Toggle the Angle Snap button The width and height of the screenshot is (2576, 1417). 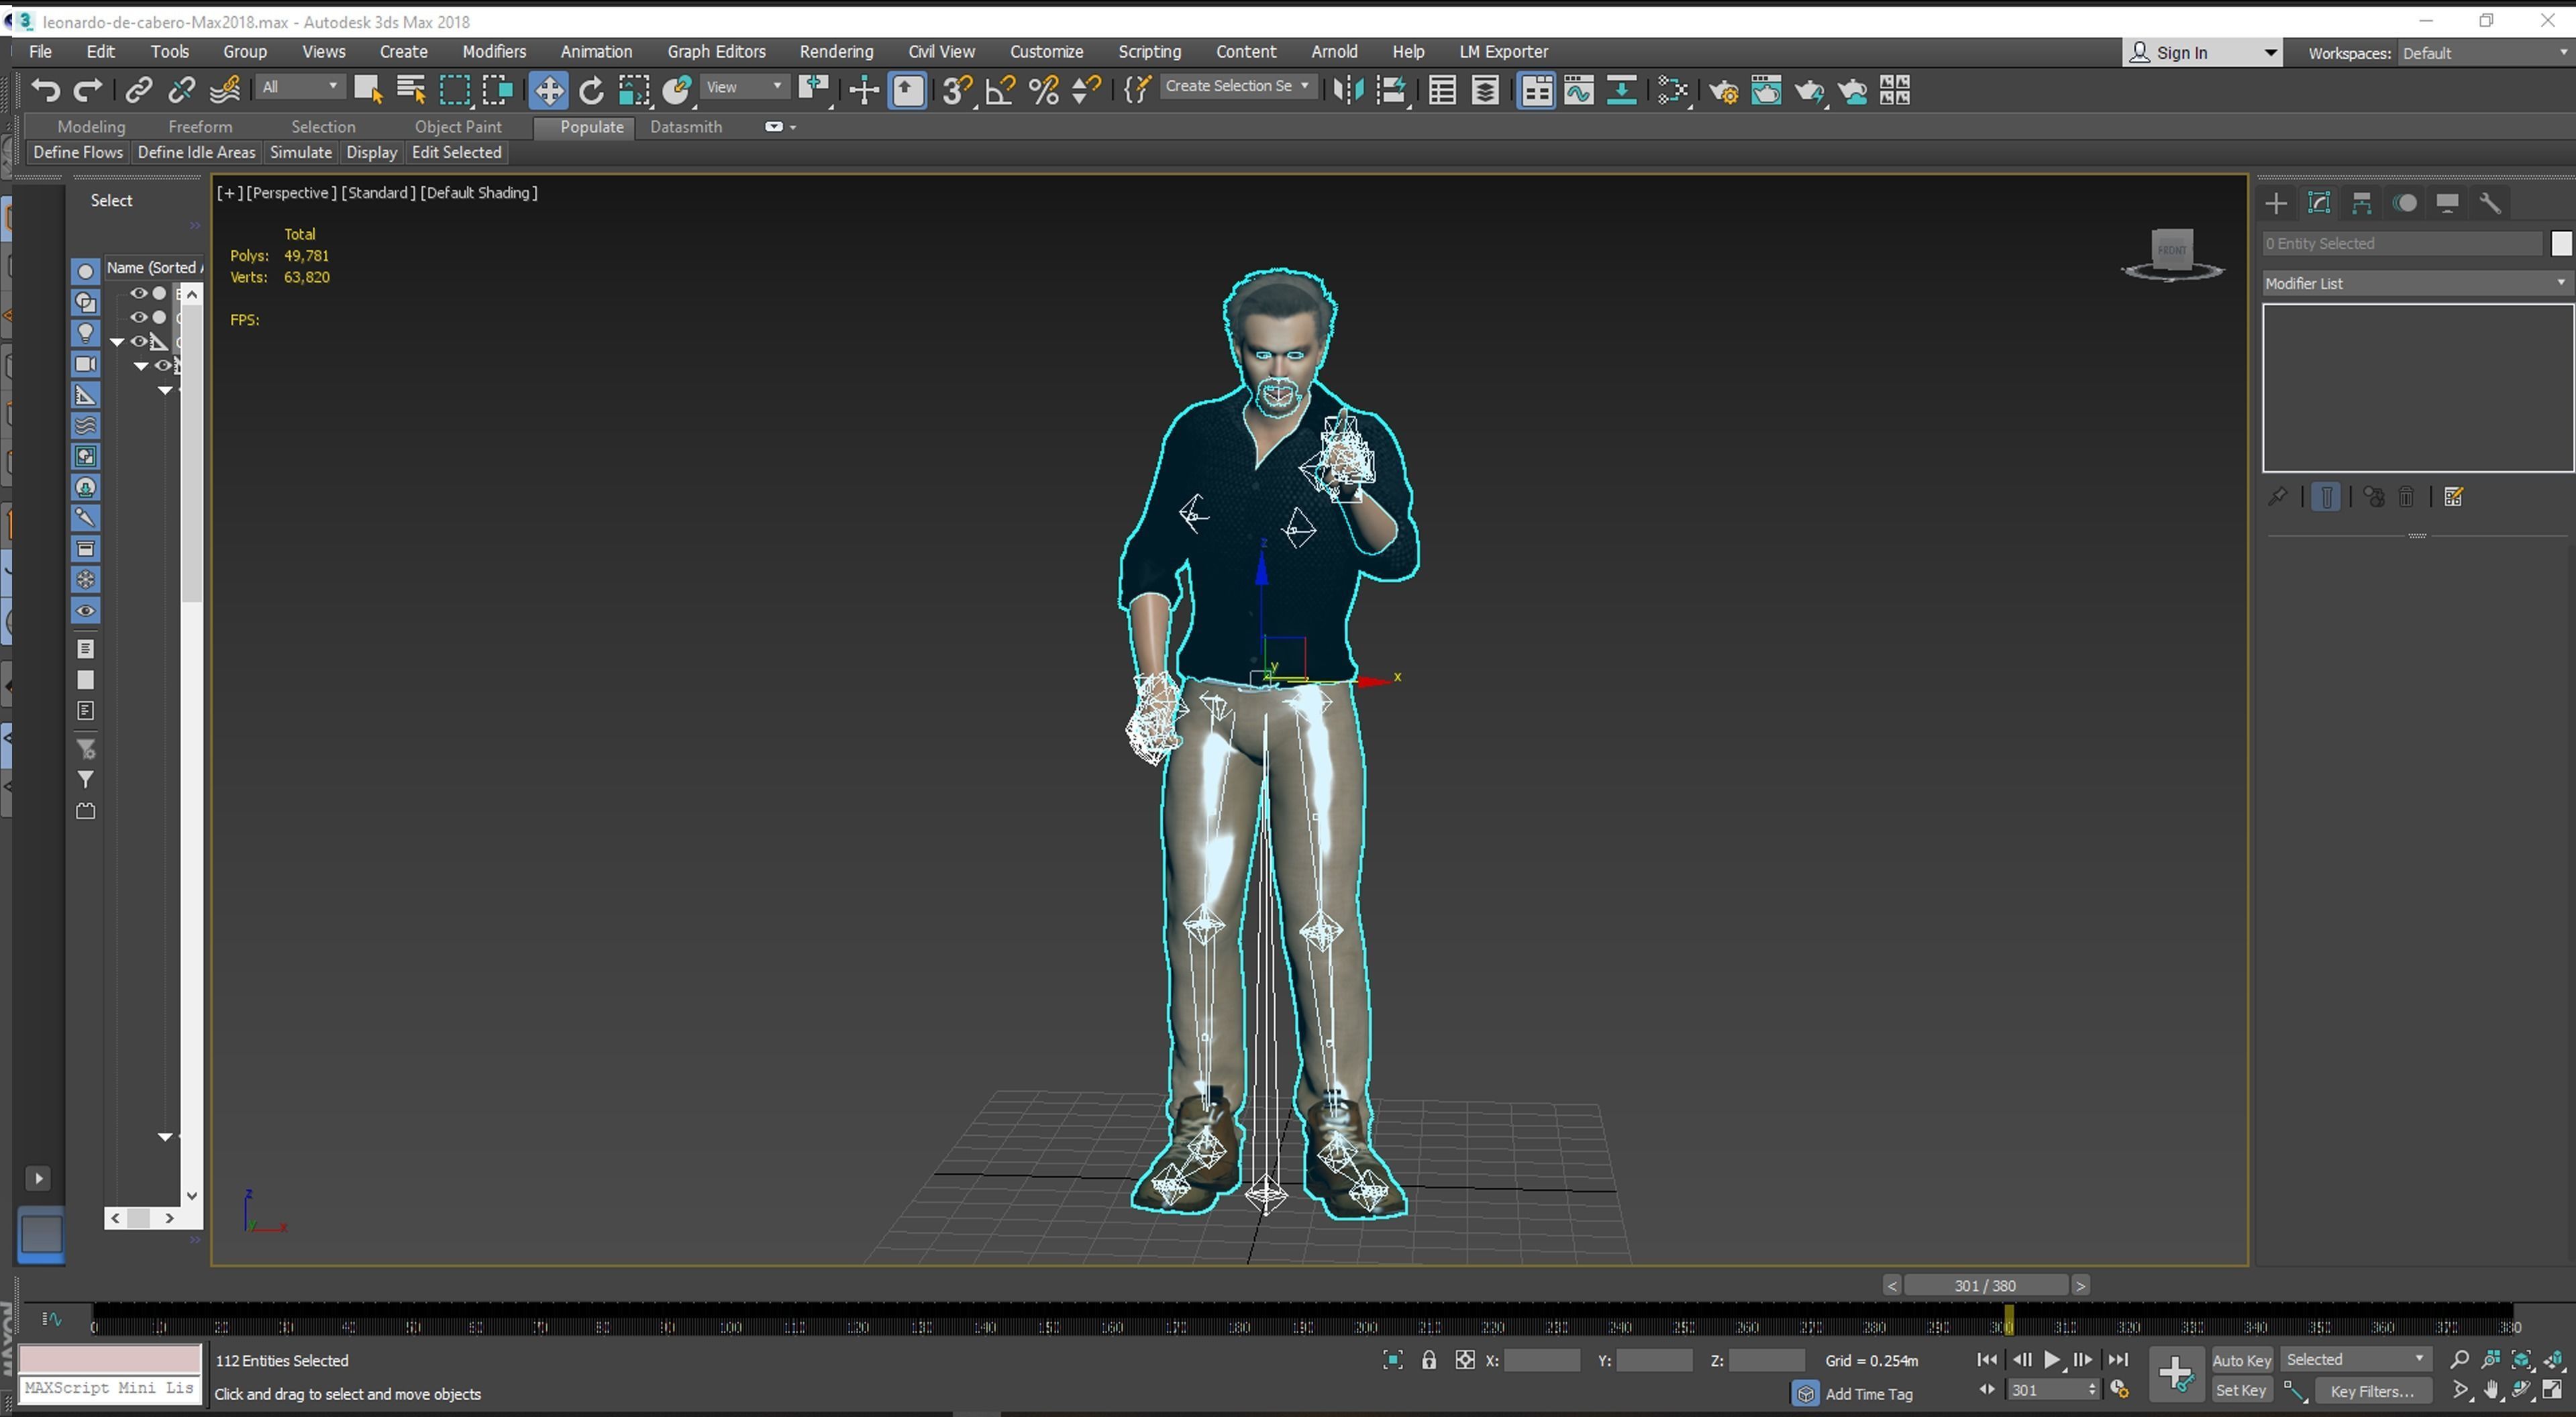[x=1001, y=91]
